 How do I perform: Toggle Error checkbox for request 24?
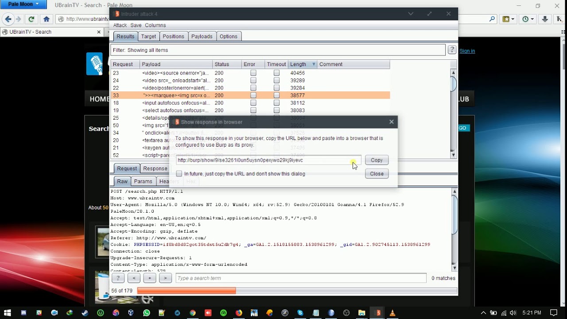pos(253,80)
